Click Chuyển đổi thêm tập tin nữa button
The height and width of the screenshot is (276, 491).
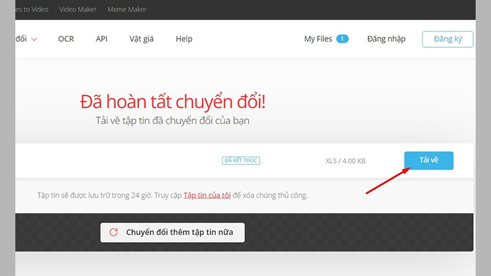172,232
